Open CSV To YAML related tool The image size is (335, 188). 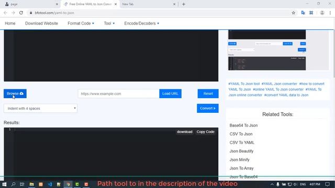pos(242,143)
